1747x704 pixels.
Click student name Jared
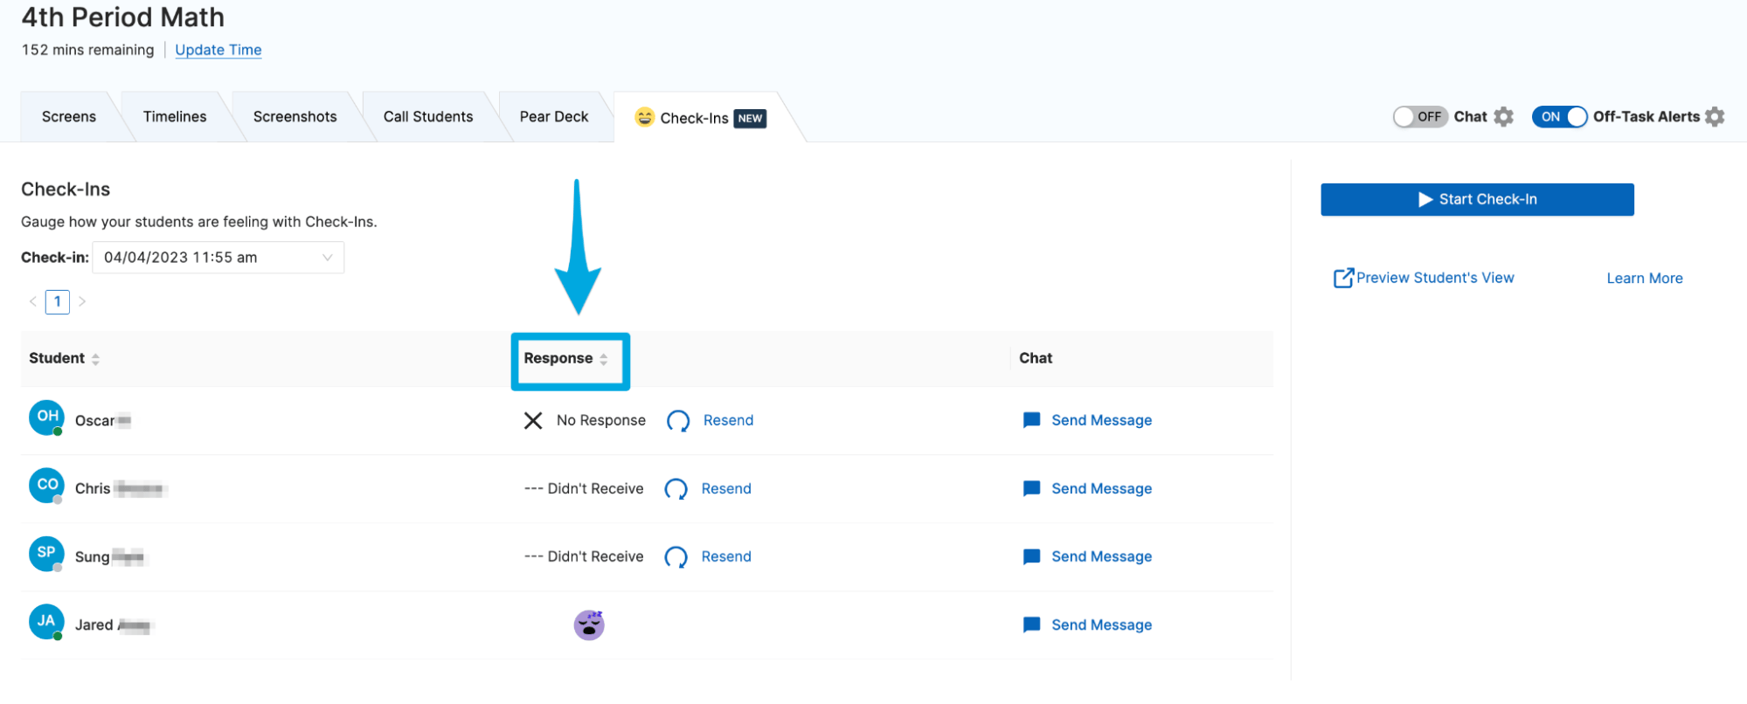pos(94,625)
